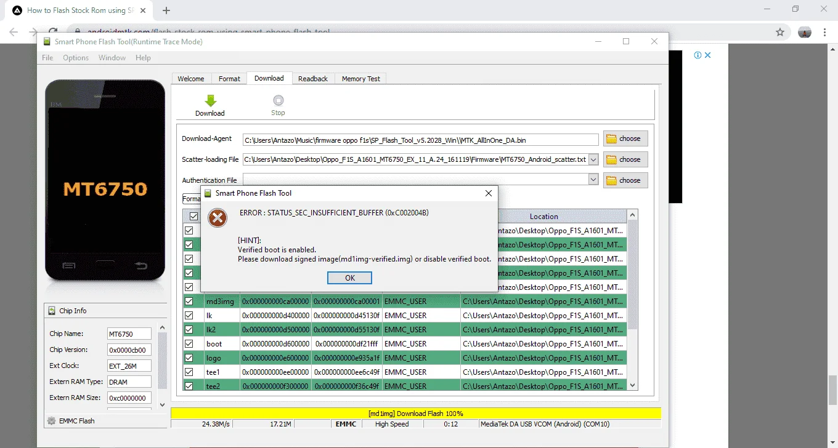Close the error dialog with its X
The height and width of the screenshot is (448, 838).
coord(489,193)
